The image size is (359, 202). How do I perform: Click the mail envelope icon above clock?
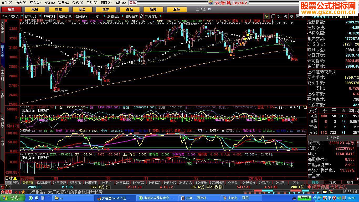pyautogui.click(x=325, y=192)
